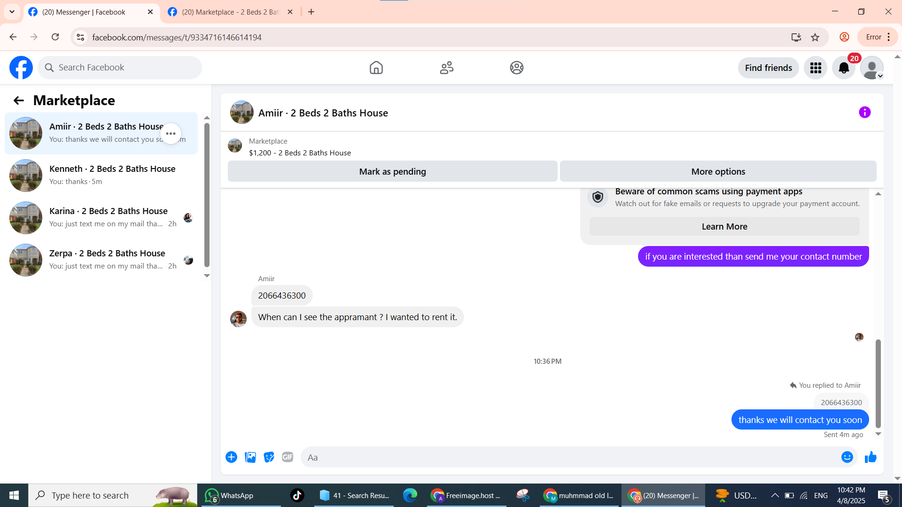The height and width of the screenshot is (507, 902).
Task: Mark listing as pending
Action: tap(392, 172)
